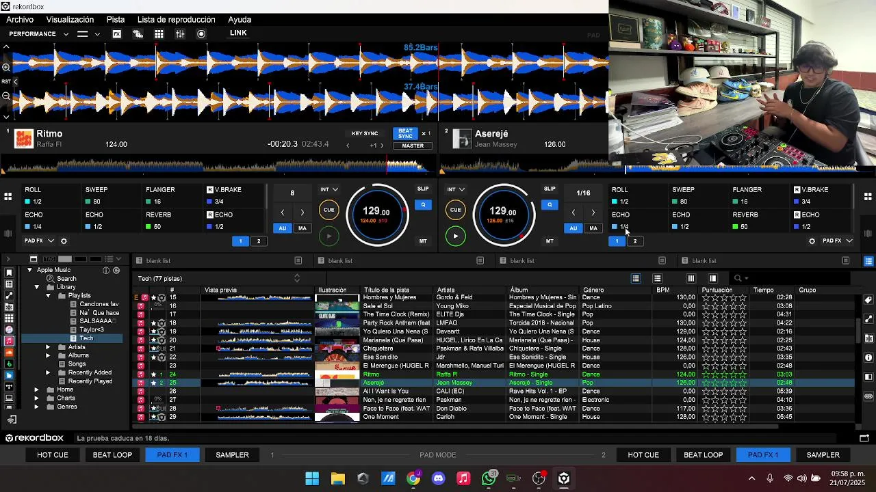Toggle deck 1 quantize Q button

423,205
